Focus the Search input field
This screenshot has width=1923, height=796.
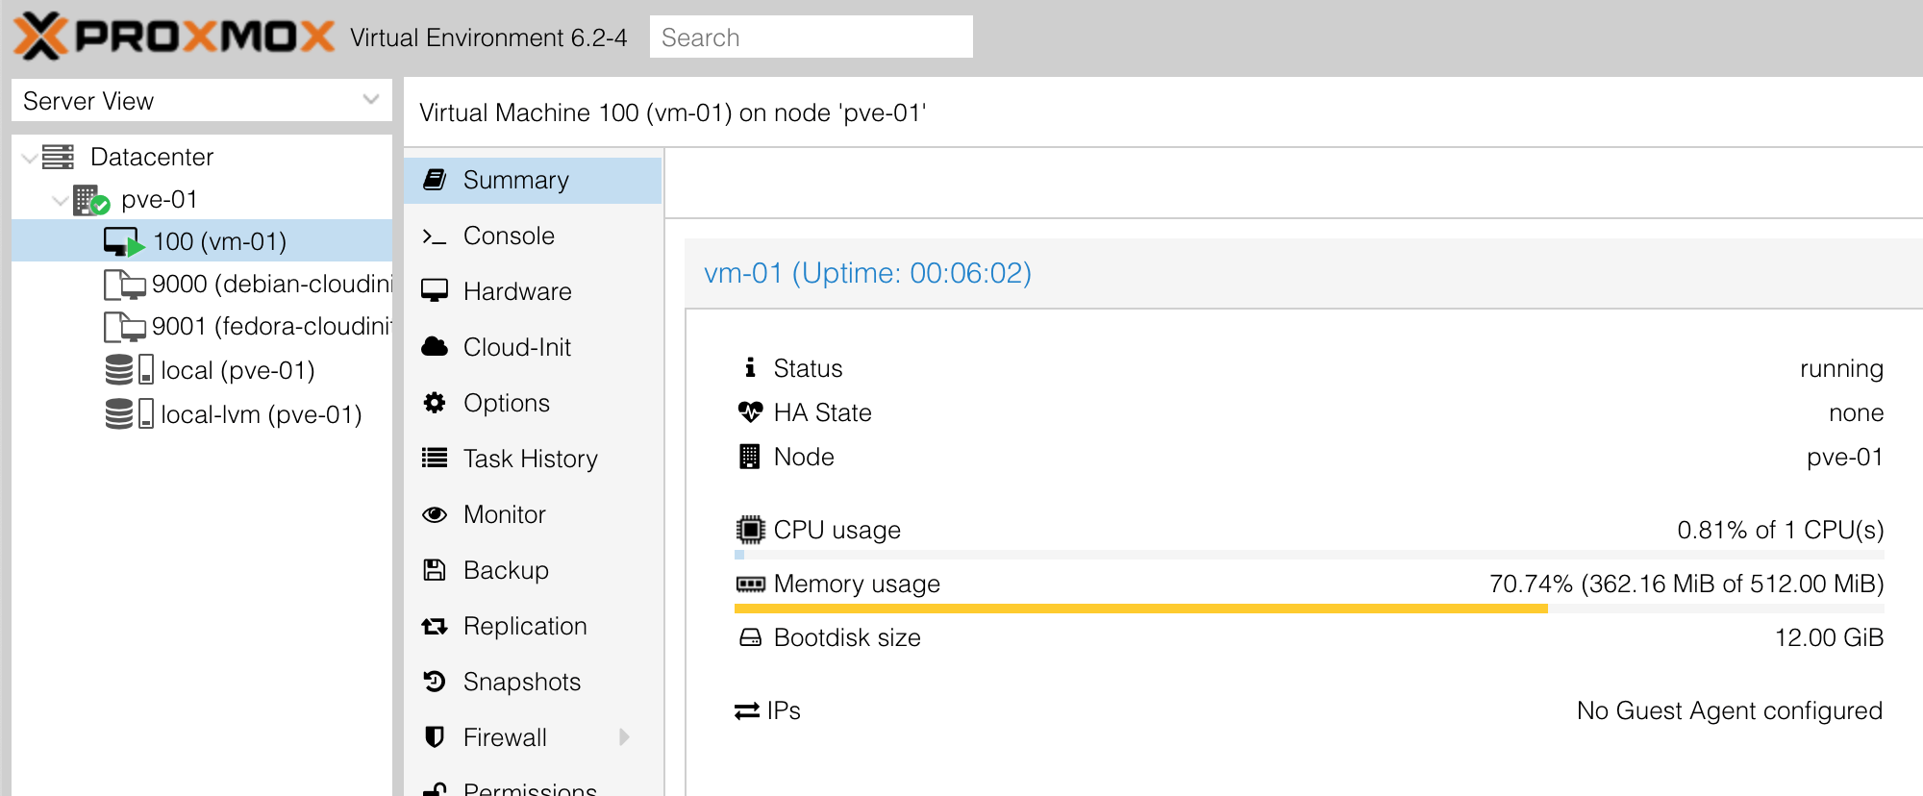pyautogui.click(x=812, y=37)
